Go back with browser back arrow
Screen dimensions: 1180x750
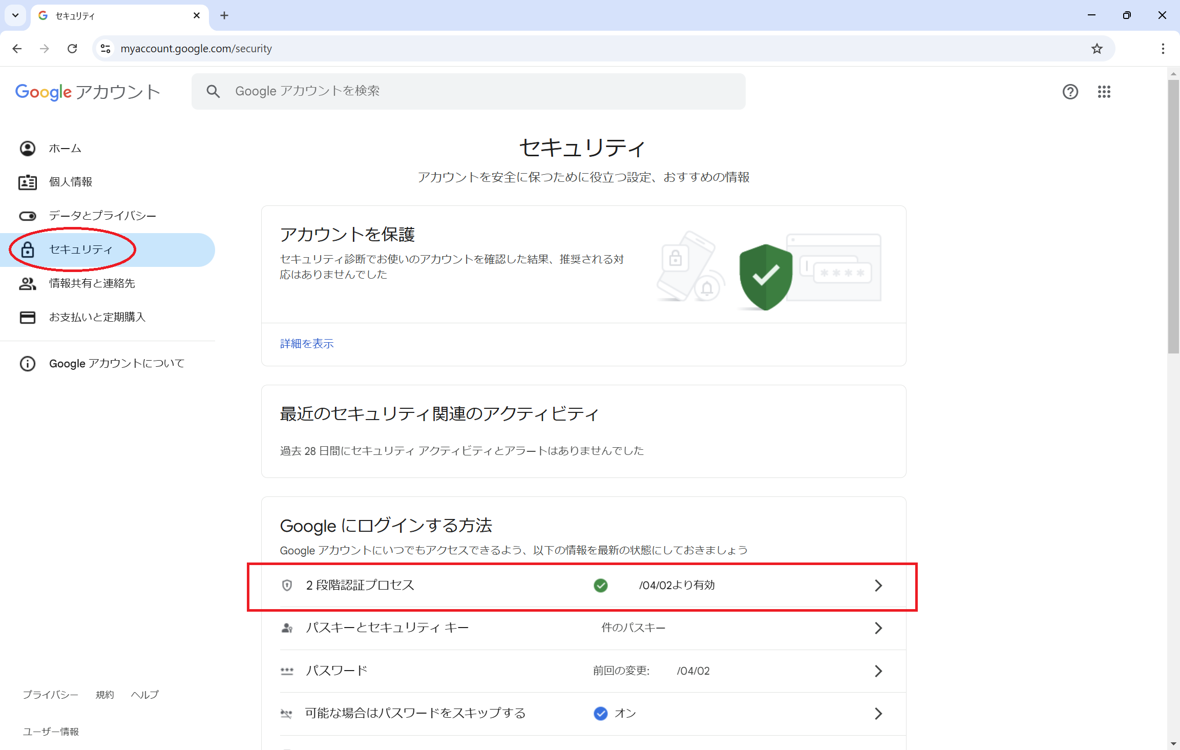coord(17,49)
